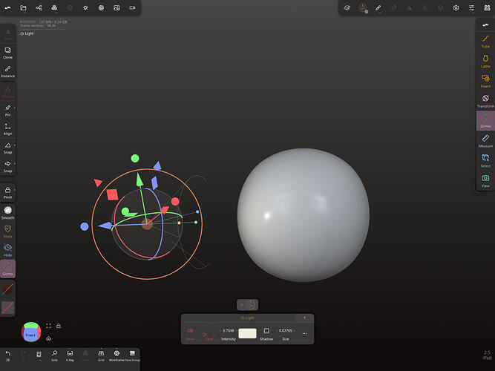Image resolution: width=495 pixels, height=371 pixels.
Task: Select the Gizmo tool in right toolbar
Action: (x=485, y=121)
